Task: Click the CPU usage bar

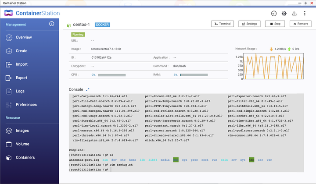Action: point(111,75)
